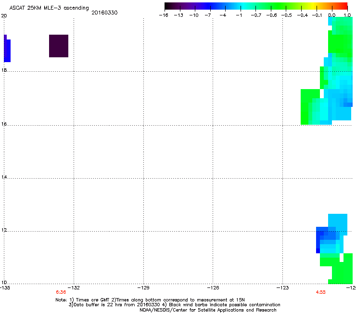Screen dimensions: 356x313
Task: Click the title text 'ASCAT 25KM MLE-3 ascending'
Action: 49,8
